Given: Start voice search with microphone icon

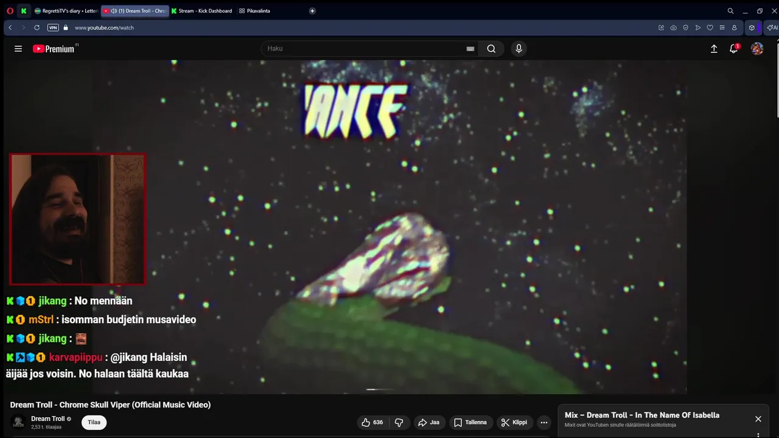Looking at the screenshot, I should [519, 49].
